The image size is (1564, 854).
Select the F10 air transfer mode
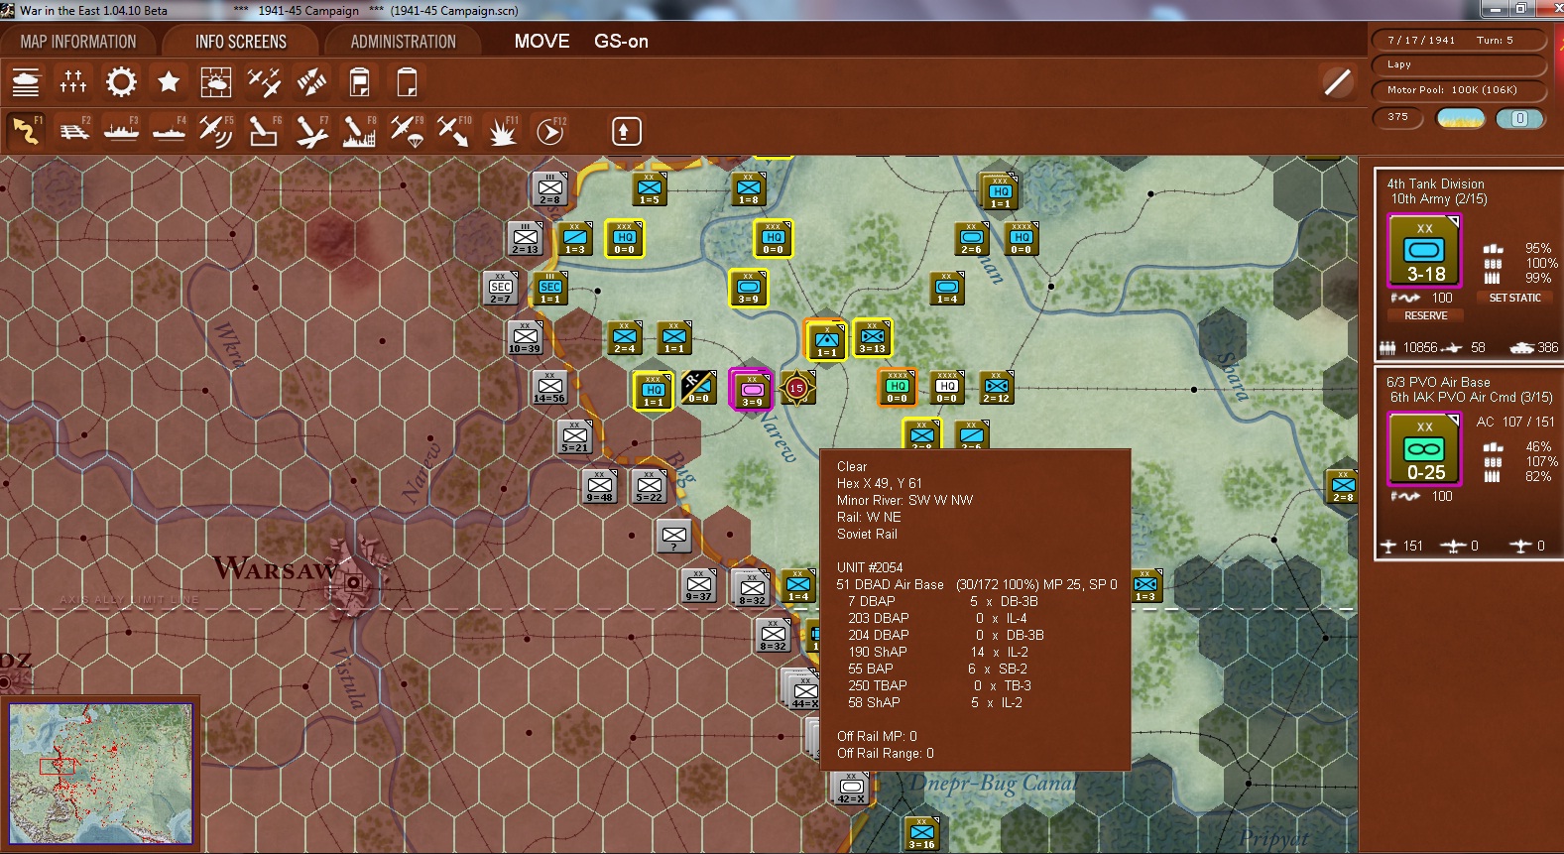coord(454,131)
